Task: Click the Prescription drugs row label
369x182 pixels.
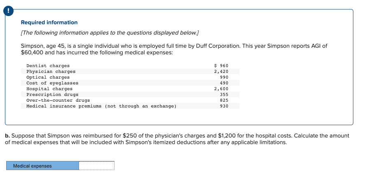Action: click(52, 95)
